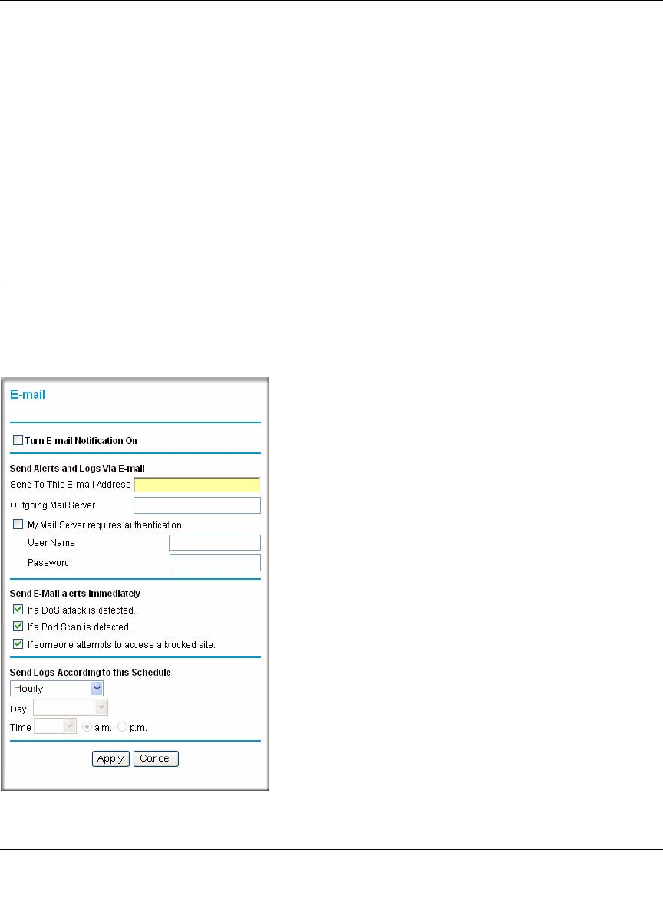Focus the Outgoing Mail Server field
Screen dimensions: 663x908
[197, 505]
